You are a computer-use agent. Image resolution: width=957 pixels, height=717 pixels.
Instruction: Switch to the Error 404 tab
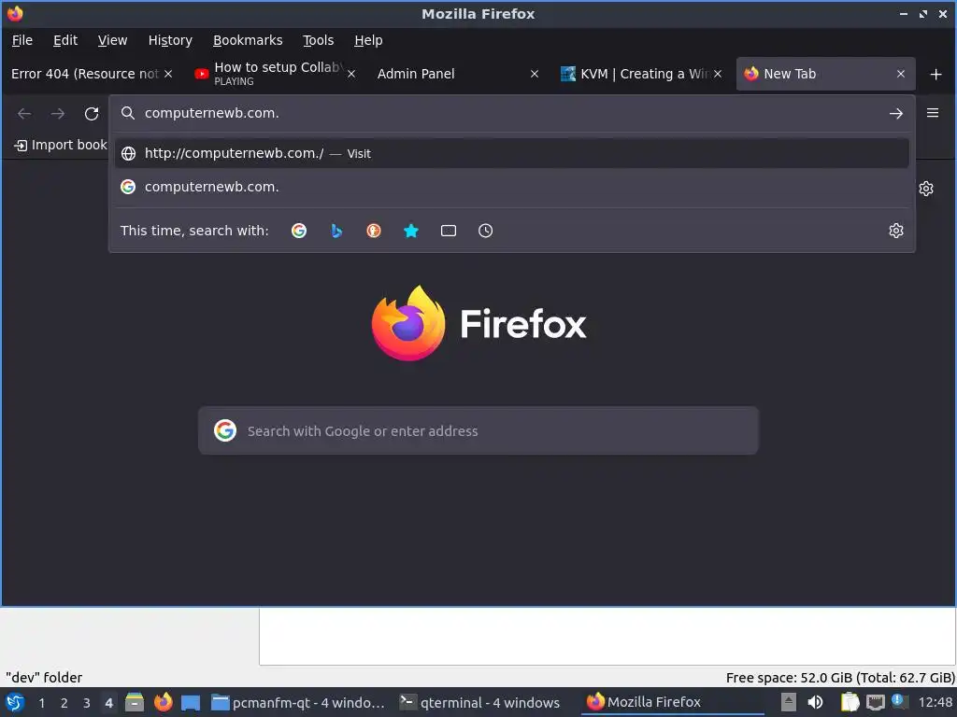coord(84,74)
